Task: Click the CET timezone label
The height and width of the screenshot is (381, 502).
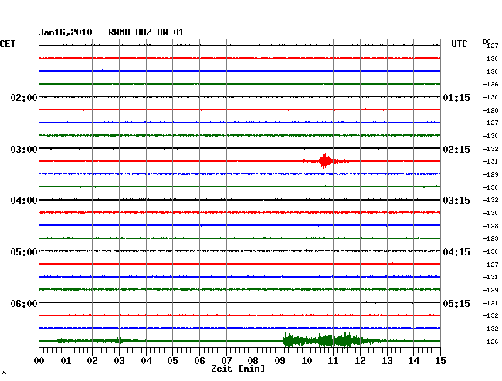Action: (x=8, y=44)
